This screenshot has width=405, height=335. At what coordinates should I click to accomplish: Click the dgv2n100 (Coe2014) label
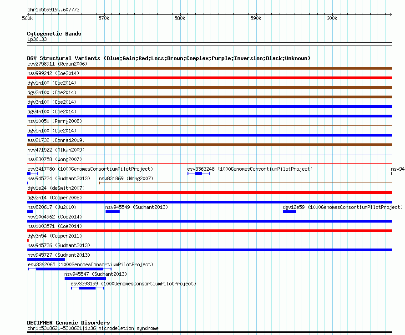[x=52, y=92]
